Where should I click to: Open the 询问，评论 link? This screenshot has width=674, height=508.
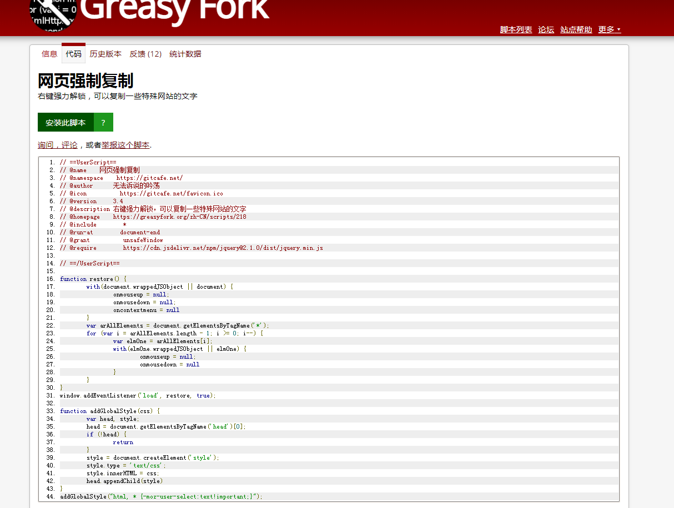tap(58, 145)
